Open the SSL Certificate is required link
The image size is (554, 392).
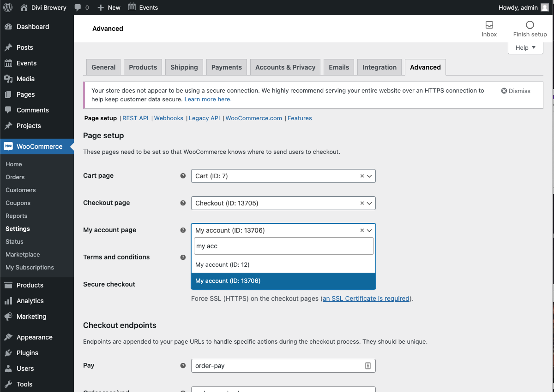tap(366, 298)
